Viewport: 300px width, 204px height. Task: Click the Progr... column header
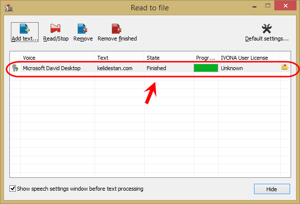(206, 58)
